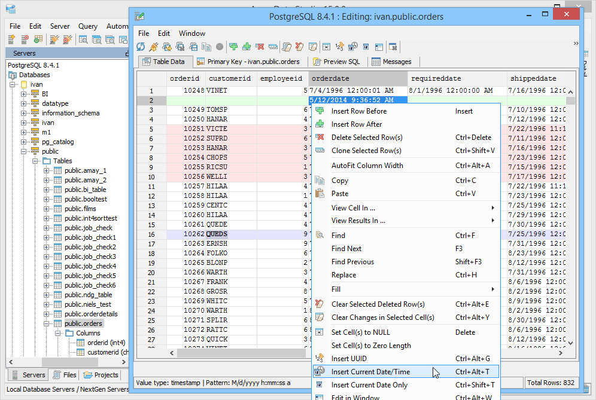Click the Register Server icon in the main toolbar
This screenshot has width=596, height=400.
[11, 39]
